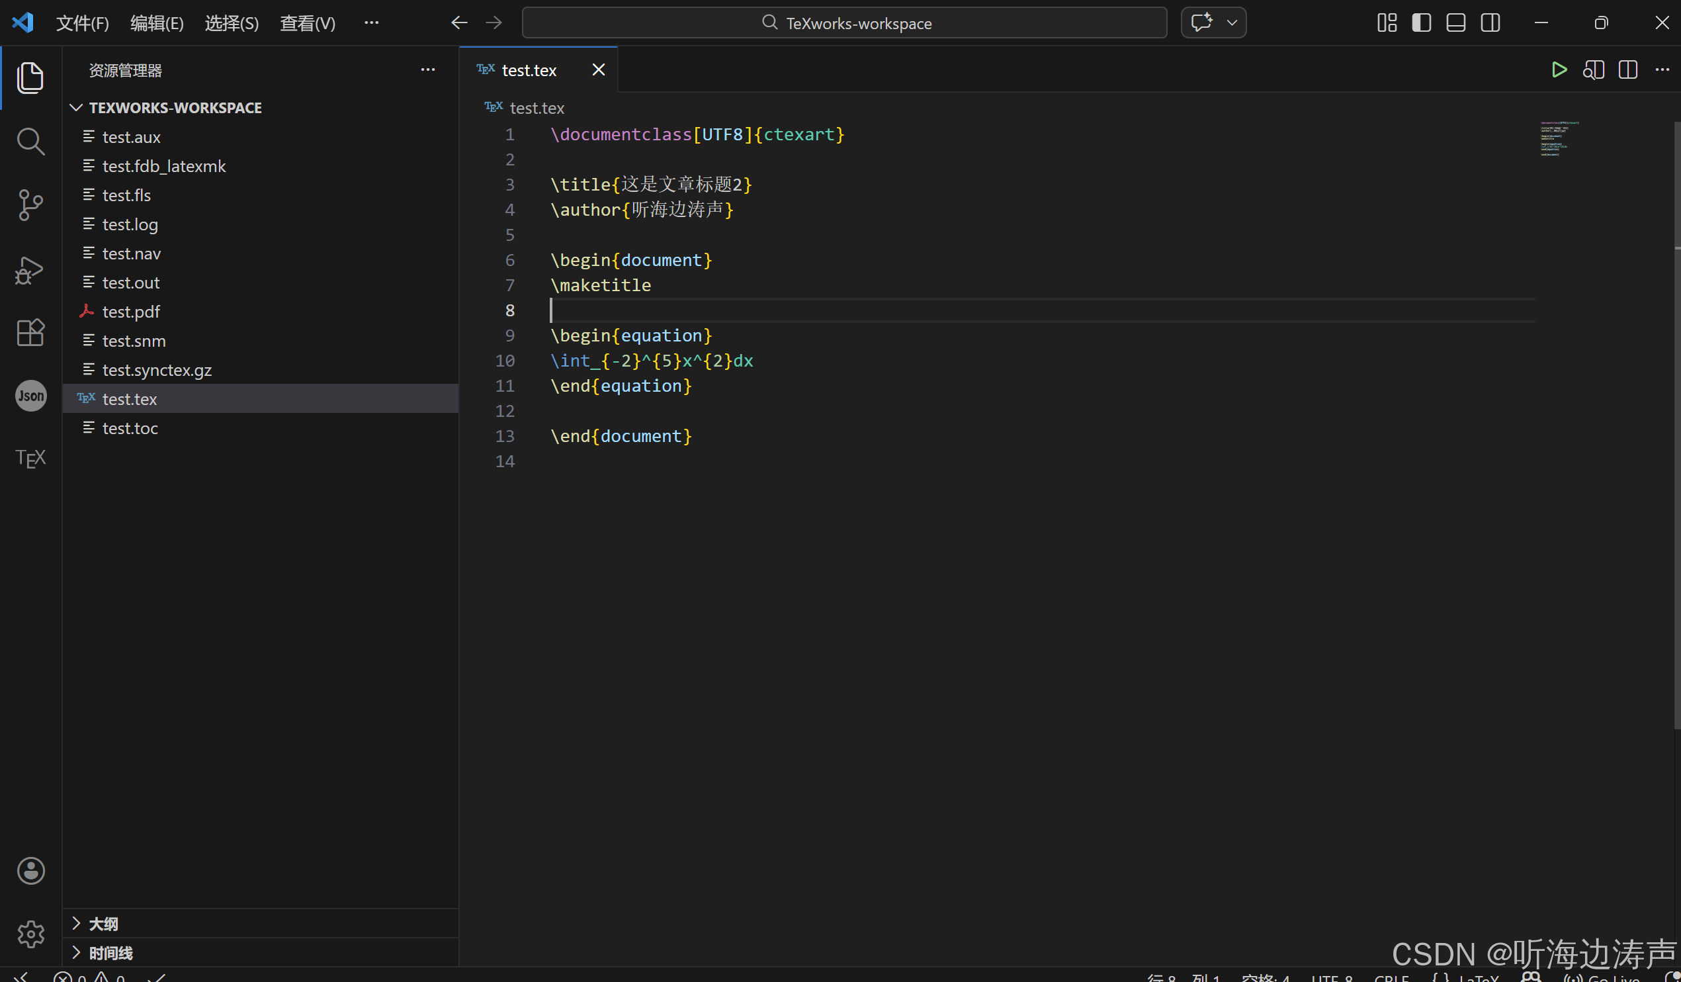The height and width of the screenshot is (982, 1681).
Task: View LaTeX PDF preview icon
Action: pos(1594,69)
